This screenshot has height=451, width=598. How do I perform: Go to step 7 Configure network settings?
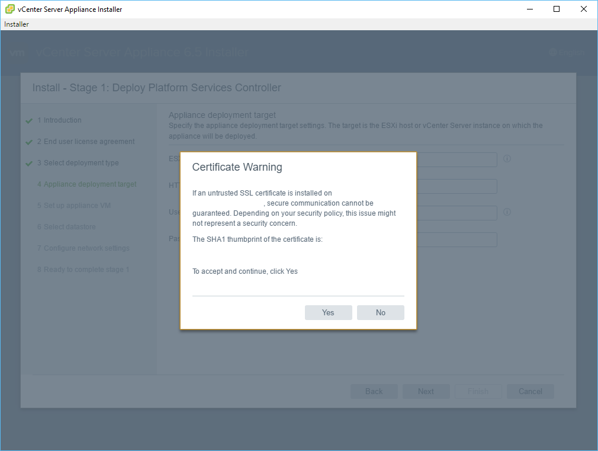pos(83,248)
